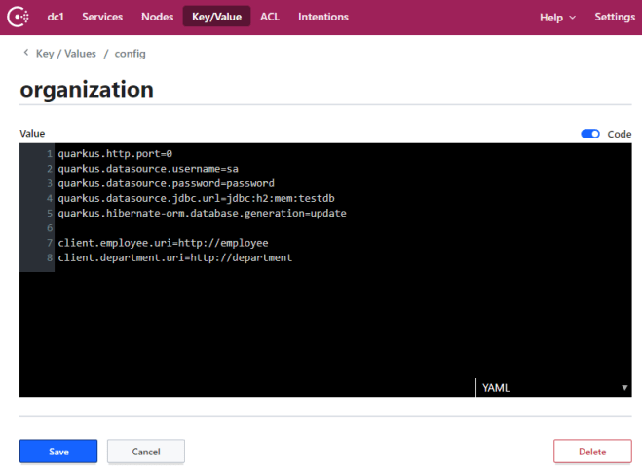Click the back chevron in breadcrumb

point(25,54)
